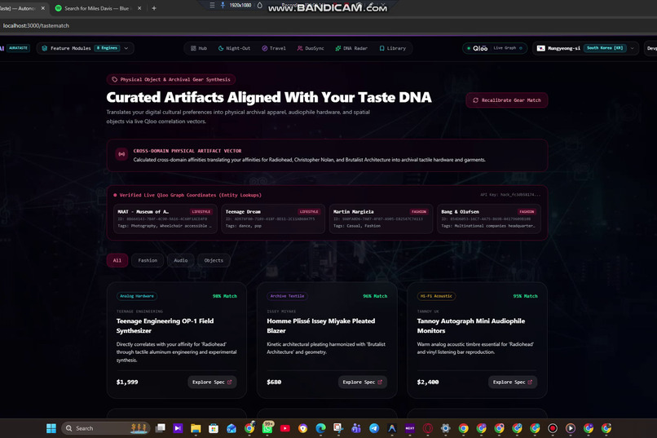Click the Tannoy Autograph Mini Audiophile Monitors title
The height and width of the screenshot is (438, 657).
(471, 325)
